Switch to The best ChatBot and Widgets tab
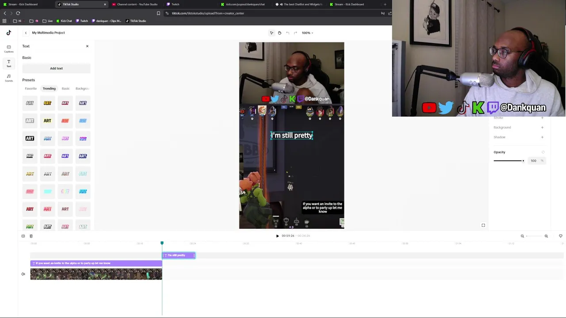 [299, 4]
